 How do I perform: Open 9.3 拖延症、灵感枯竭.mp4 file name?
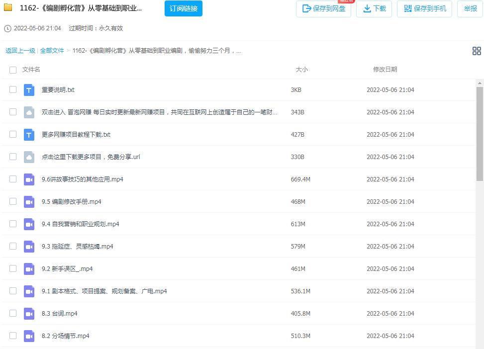tap(78, 247)
